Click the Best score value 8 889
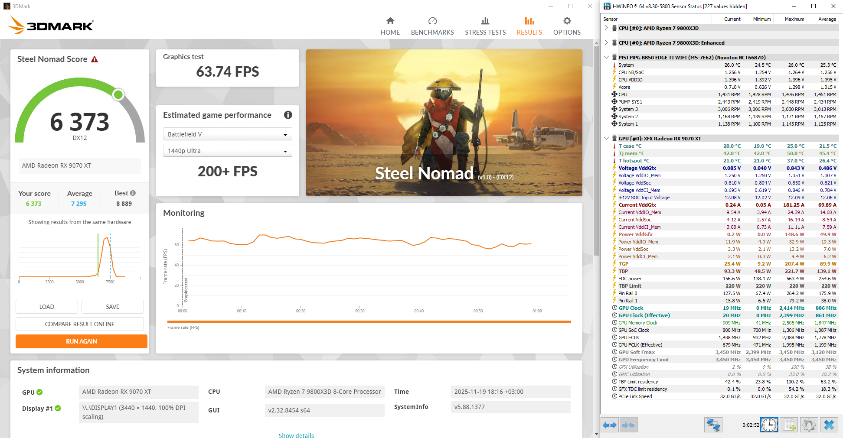The image size is (843, 438). pyautogui.click(x=124, y=204)
